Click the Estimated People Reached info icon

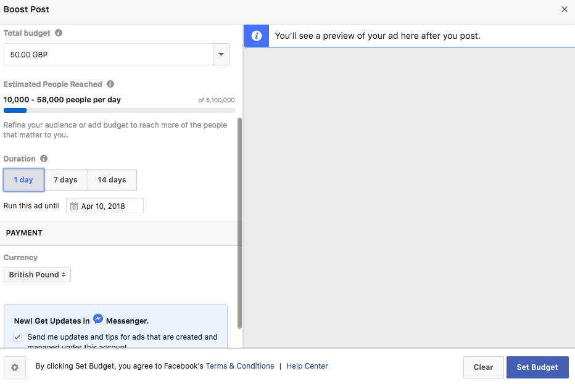pyautogui.click(x=110, y=84)
